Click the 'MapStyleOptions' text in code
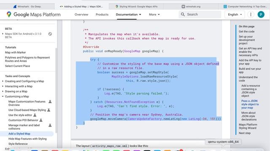 (x=125, y=76)
